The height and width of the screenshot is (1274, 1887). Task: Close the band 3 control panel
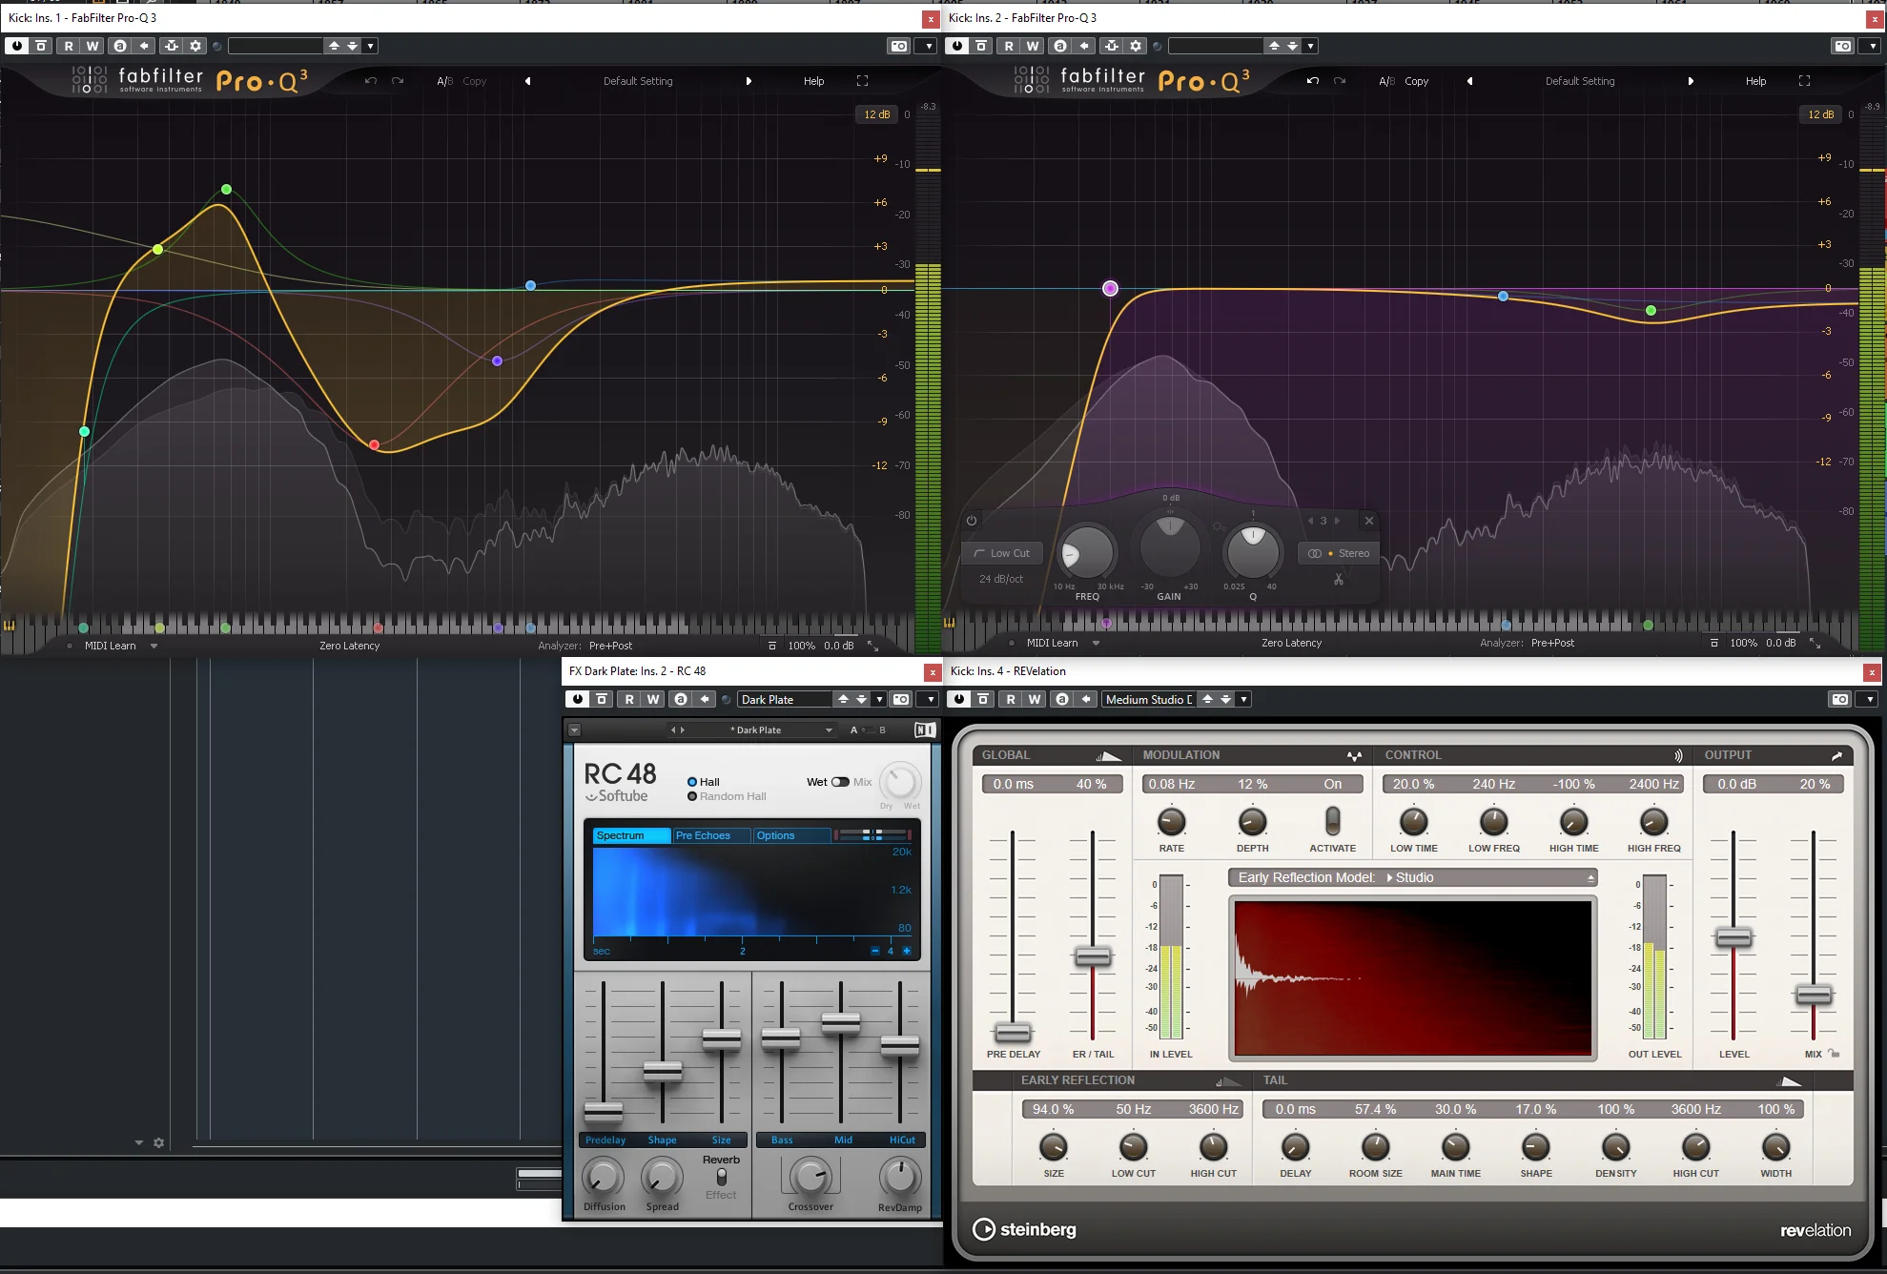[1368, 521]
